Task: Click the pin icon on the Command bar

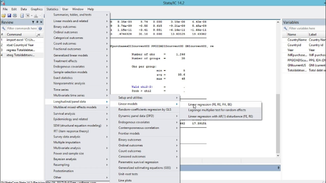Action: [x=278, y=168]
